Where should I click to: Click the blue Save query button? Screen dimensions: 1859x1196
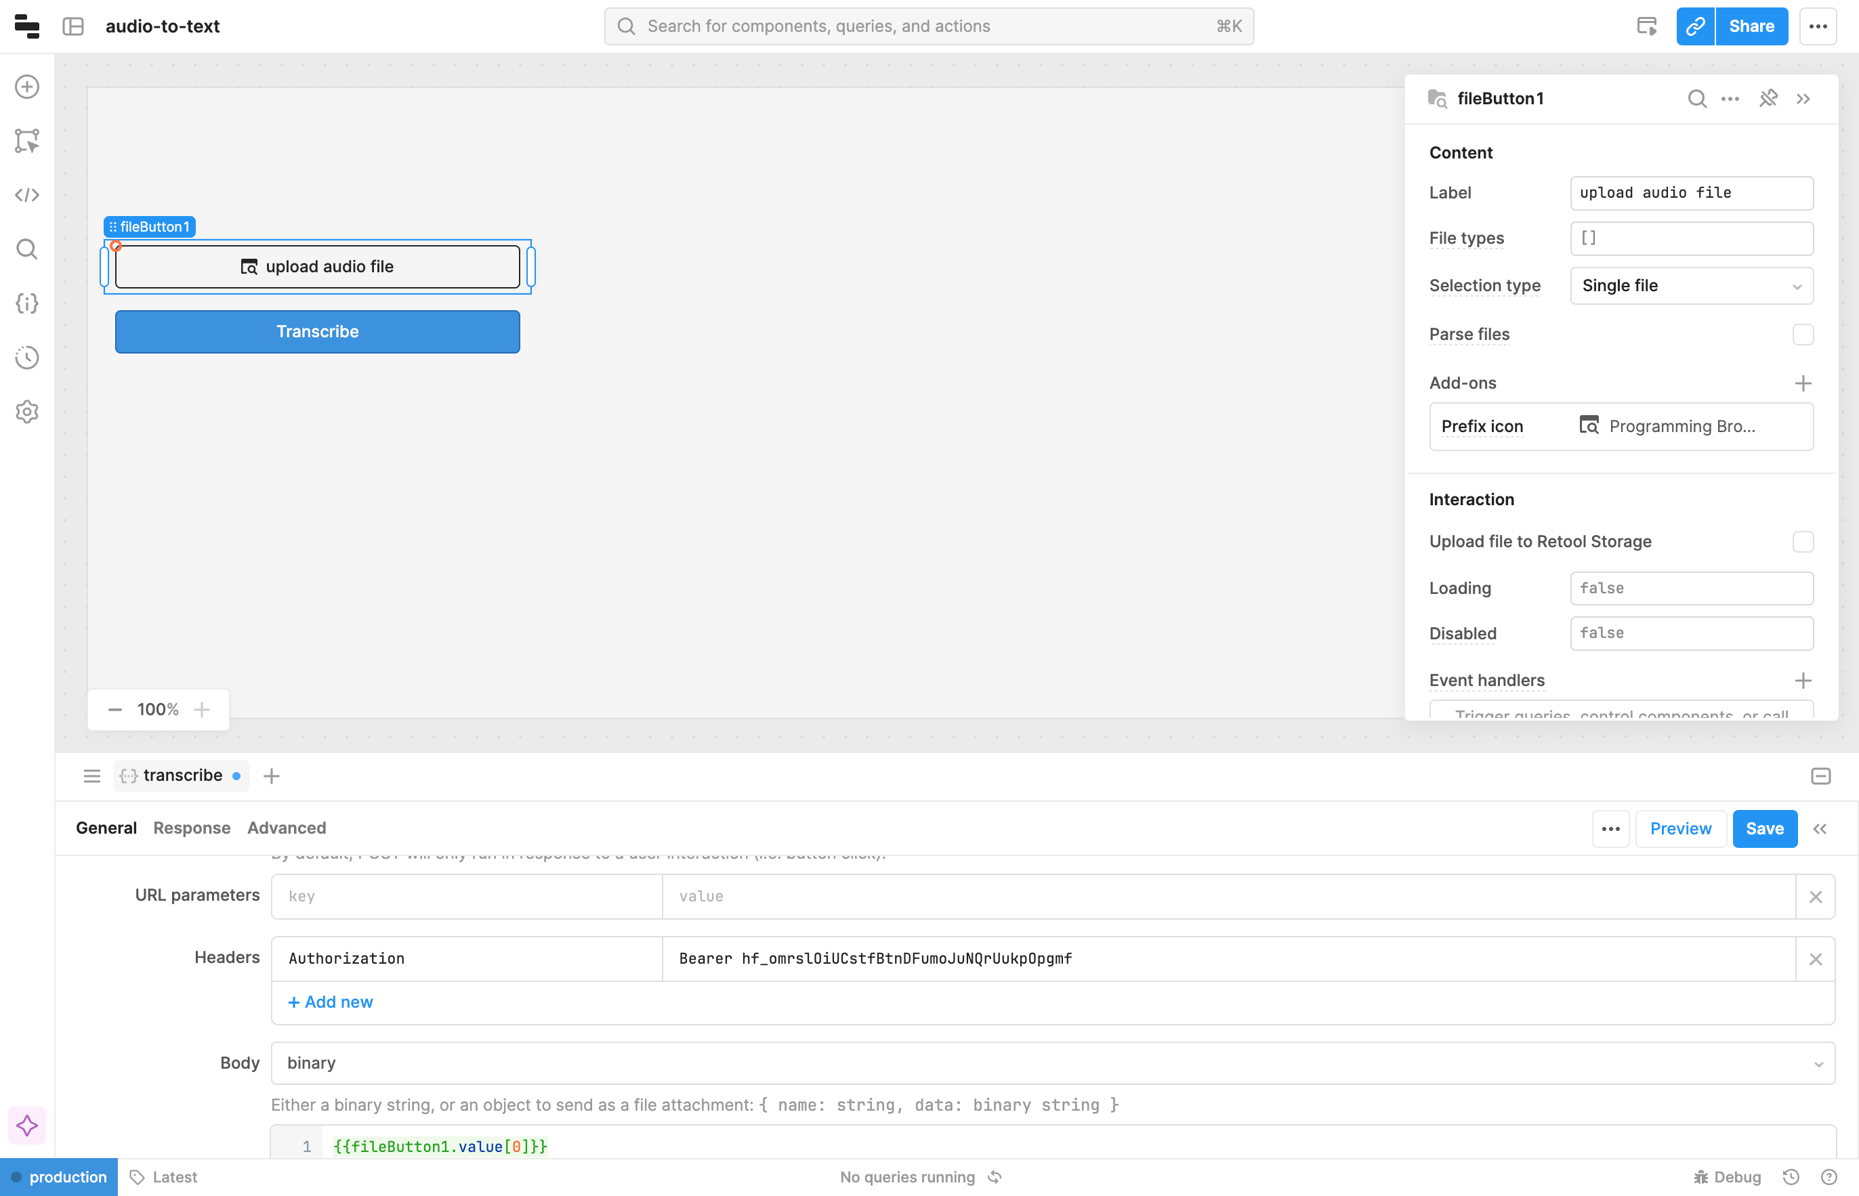[x=1764, y=829]
